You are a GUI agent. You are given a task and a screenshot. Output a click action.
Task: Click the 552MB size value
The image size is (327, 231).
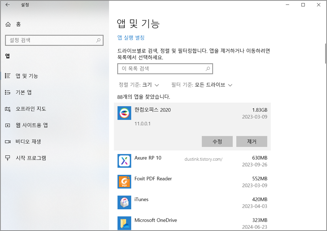(x=260, y=178)
